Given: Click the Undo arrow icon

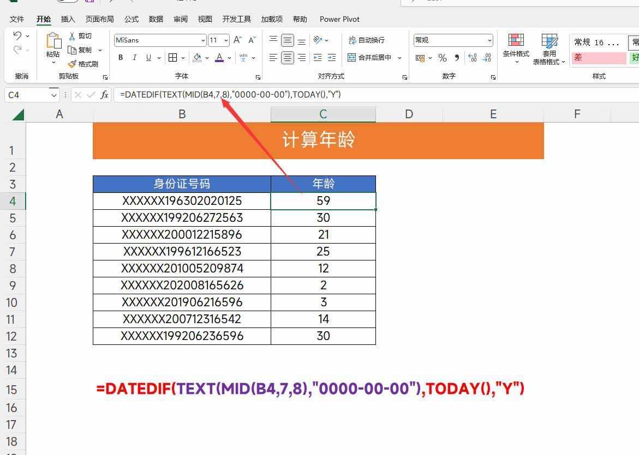Looking at the screenshot, I should 16,36.
